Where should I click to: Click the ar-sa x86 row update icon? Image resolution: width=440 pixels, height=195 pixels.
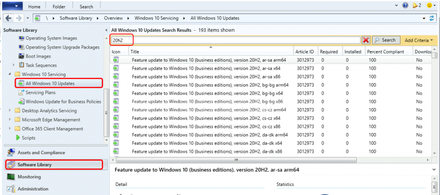[116, 77]
